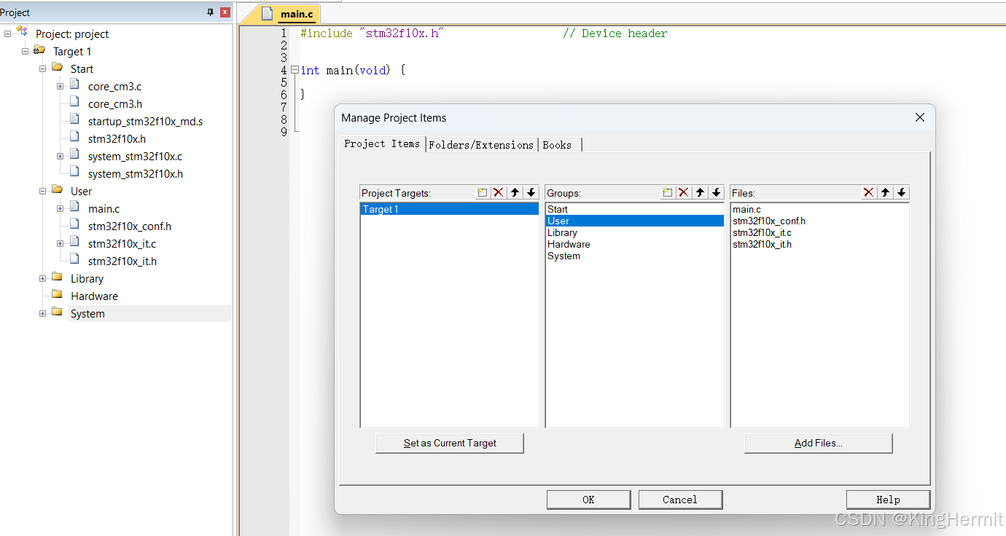
Task: Toggle the auto-hide pin on the Project panel
Action: click(210, 12)
